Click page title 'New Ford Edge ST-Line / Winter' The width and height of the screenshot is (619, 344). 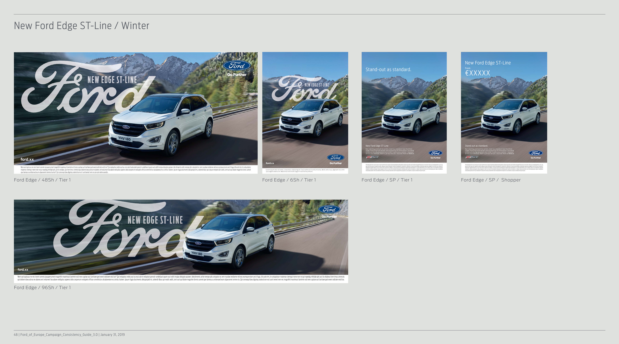click(82, 26)
